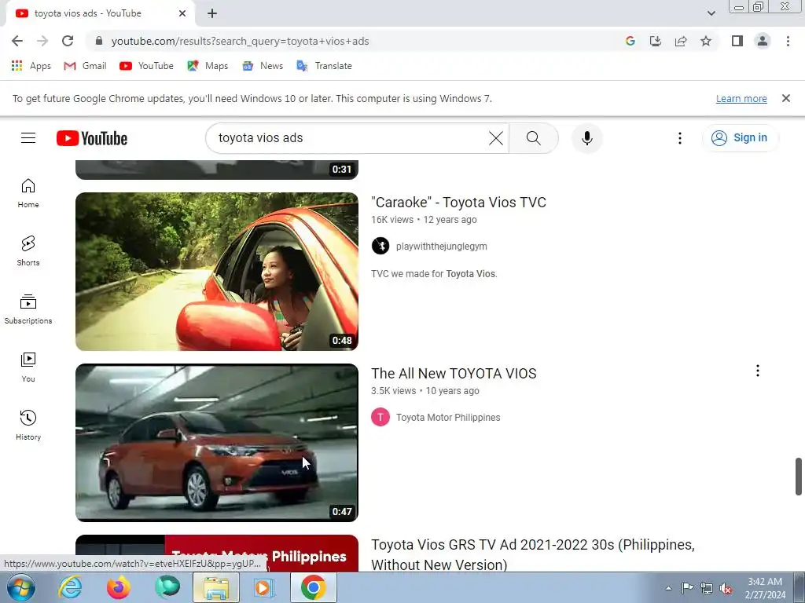
Task: Open The All New TOYOTA VIOS title link
Action: point(454,373)
